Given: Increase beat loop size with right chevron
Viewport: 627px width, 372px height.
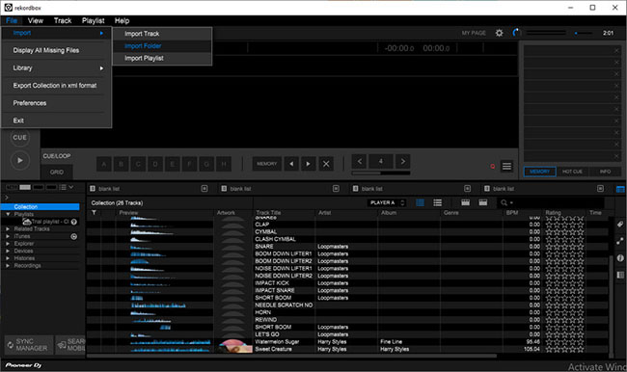Looking at the screenshot, I should point(402,162).
